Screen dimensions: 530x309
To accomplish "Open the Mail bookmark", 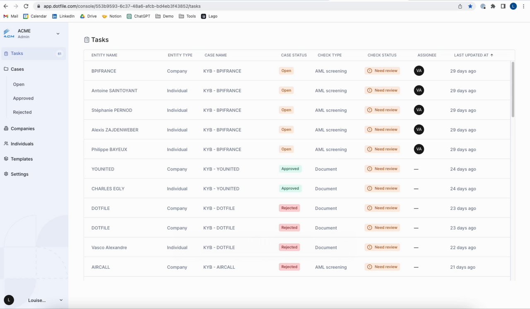I will (11, 16).
